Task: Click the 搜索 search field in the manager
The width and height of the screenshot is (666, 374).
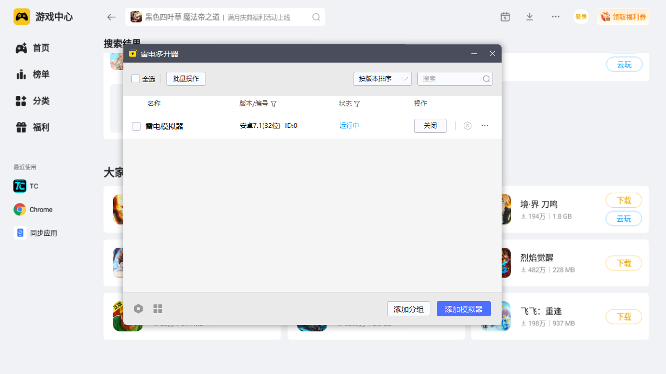Action: [454, 78]
